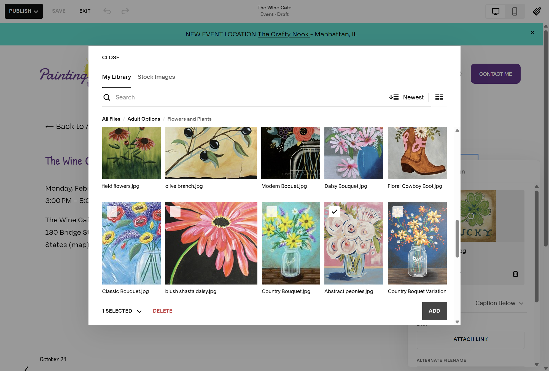Click the undo arrow icon
This screenshot has height=371, width=549.
point(107,11)
